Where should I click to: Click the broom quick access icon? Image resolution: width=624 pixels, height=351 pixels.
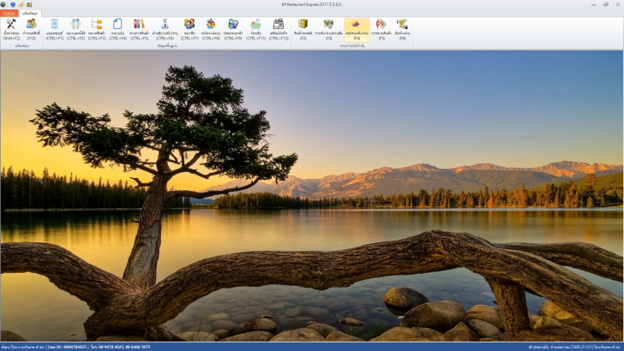click(21, 4)
